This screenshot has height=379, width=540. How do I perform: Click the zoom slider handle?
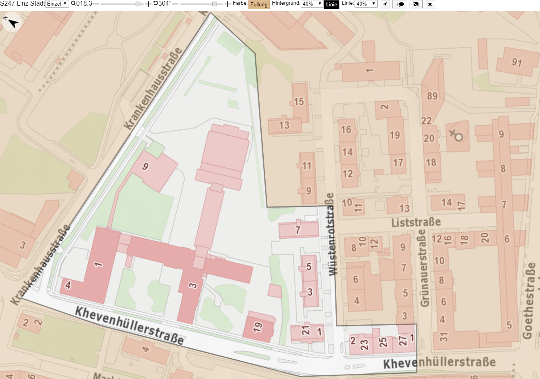pyautogui.click(x=138, y=4)
